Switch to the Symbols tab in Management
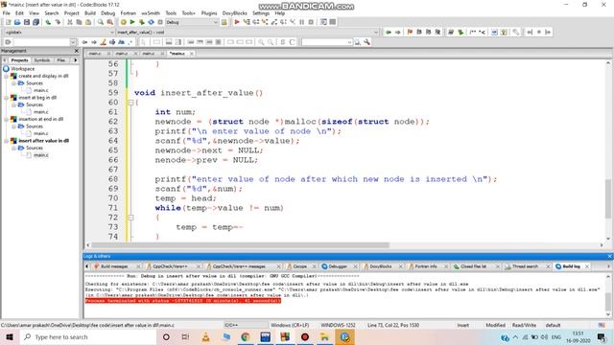 (42, 60)
